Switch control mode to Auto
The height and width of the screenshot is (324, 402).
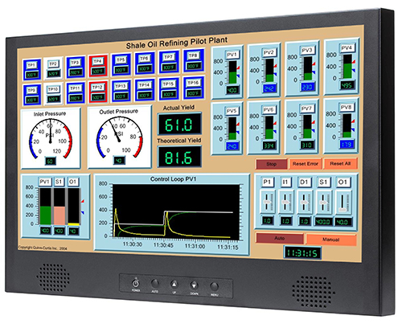280,238
